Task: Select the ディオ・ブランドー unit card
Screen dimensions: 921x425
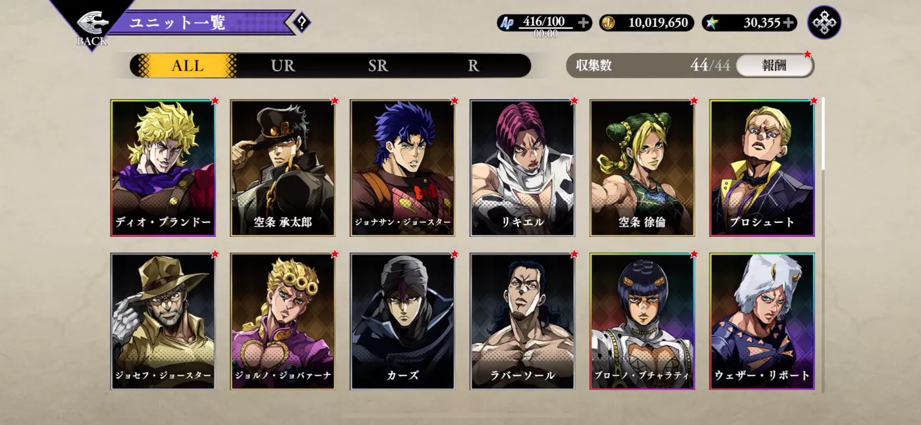Action: point(162,168)
